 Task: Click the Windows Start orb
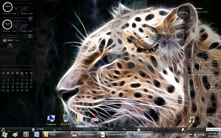[x=4, y=135]
